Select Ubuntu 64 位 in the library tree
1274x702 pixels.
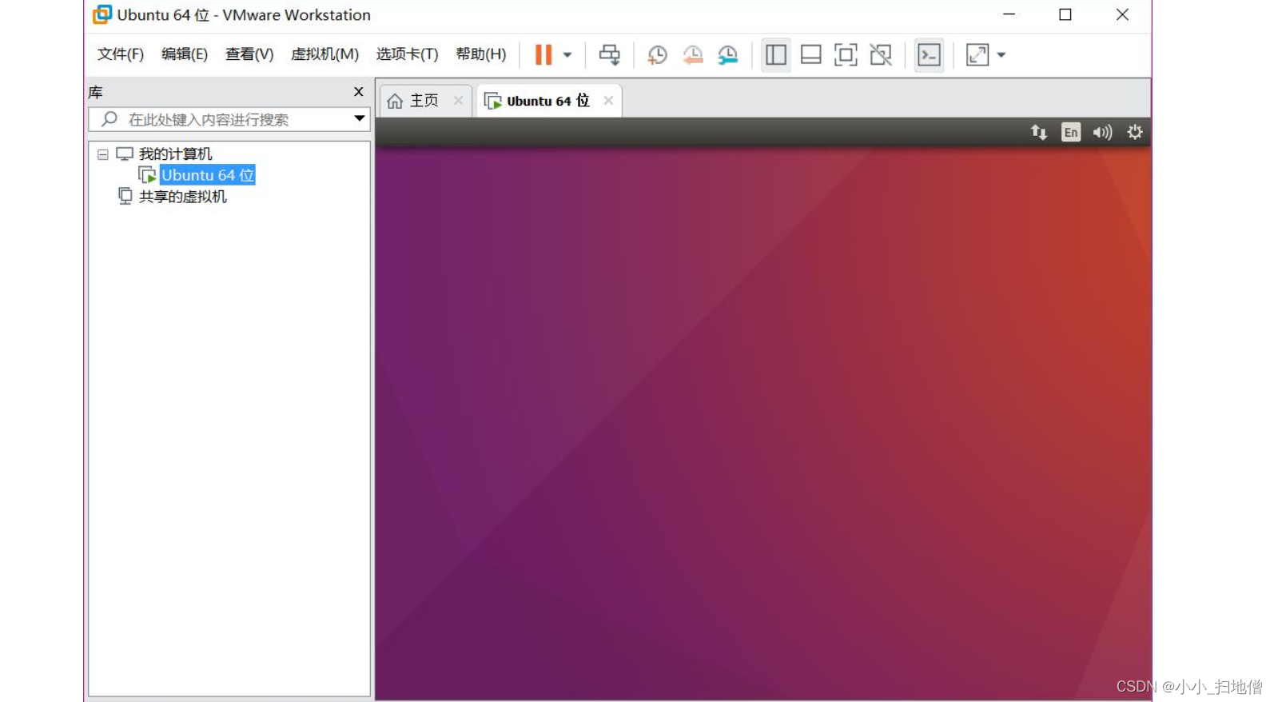click(x=207, y=175)
